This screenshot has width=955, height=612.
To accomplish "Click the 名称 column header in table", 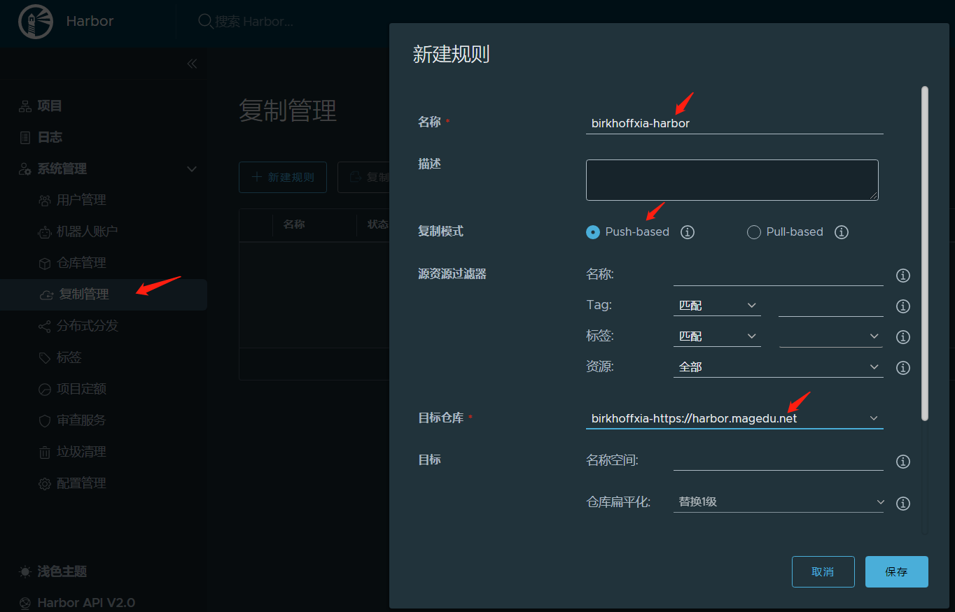I will 294,225.
